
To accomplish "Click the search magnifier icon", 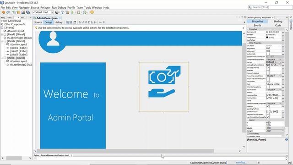I will tap(250, 7).
